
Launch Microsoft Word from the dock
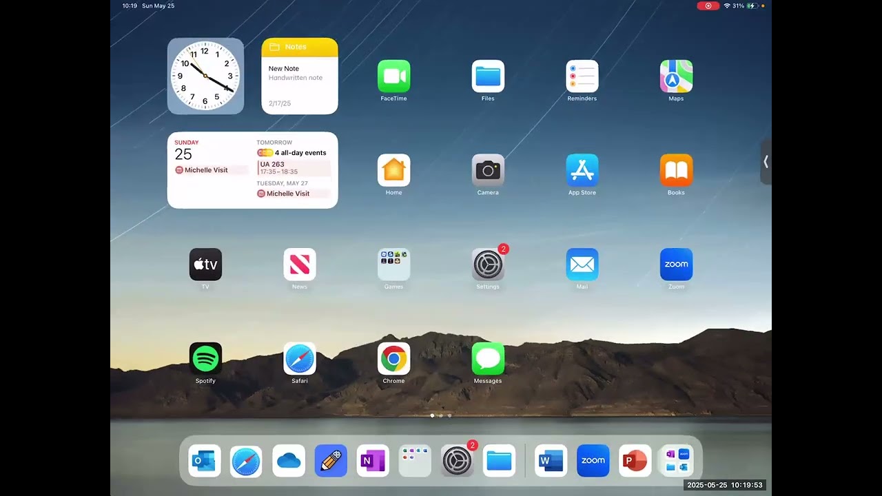tap(551, 461)
